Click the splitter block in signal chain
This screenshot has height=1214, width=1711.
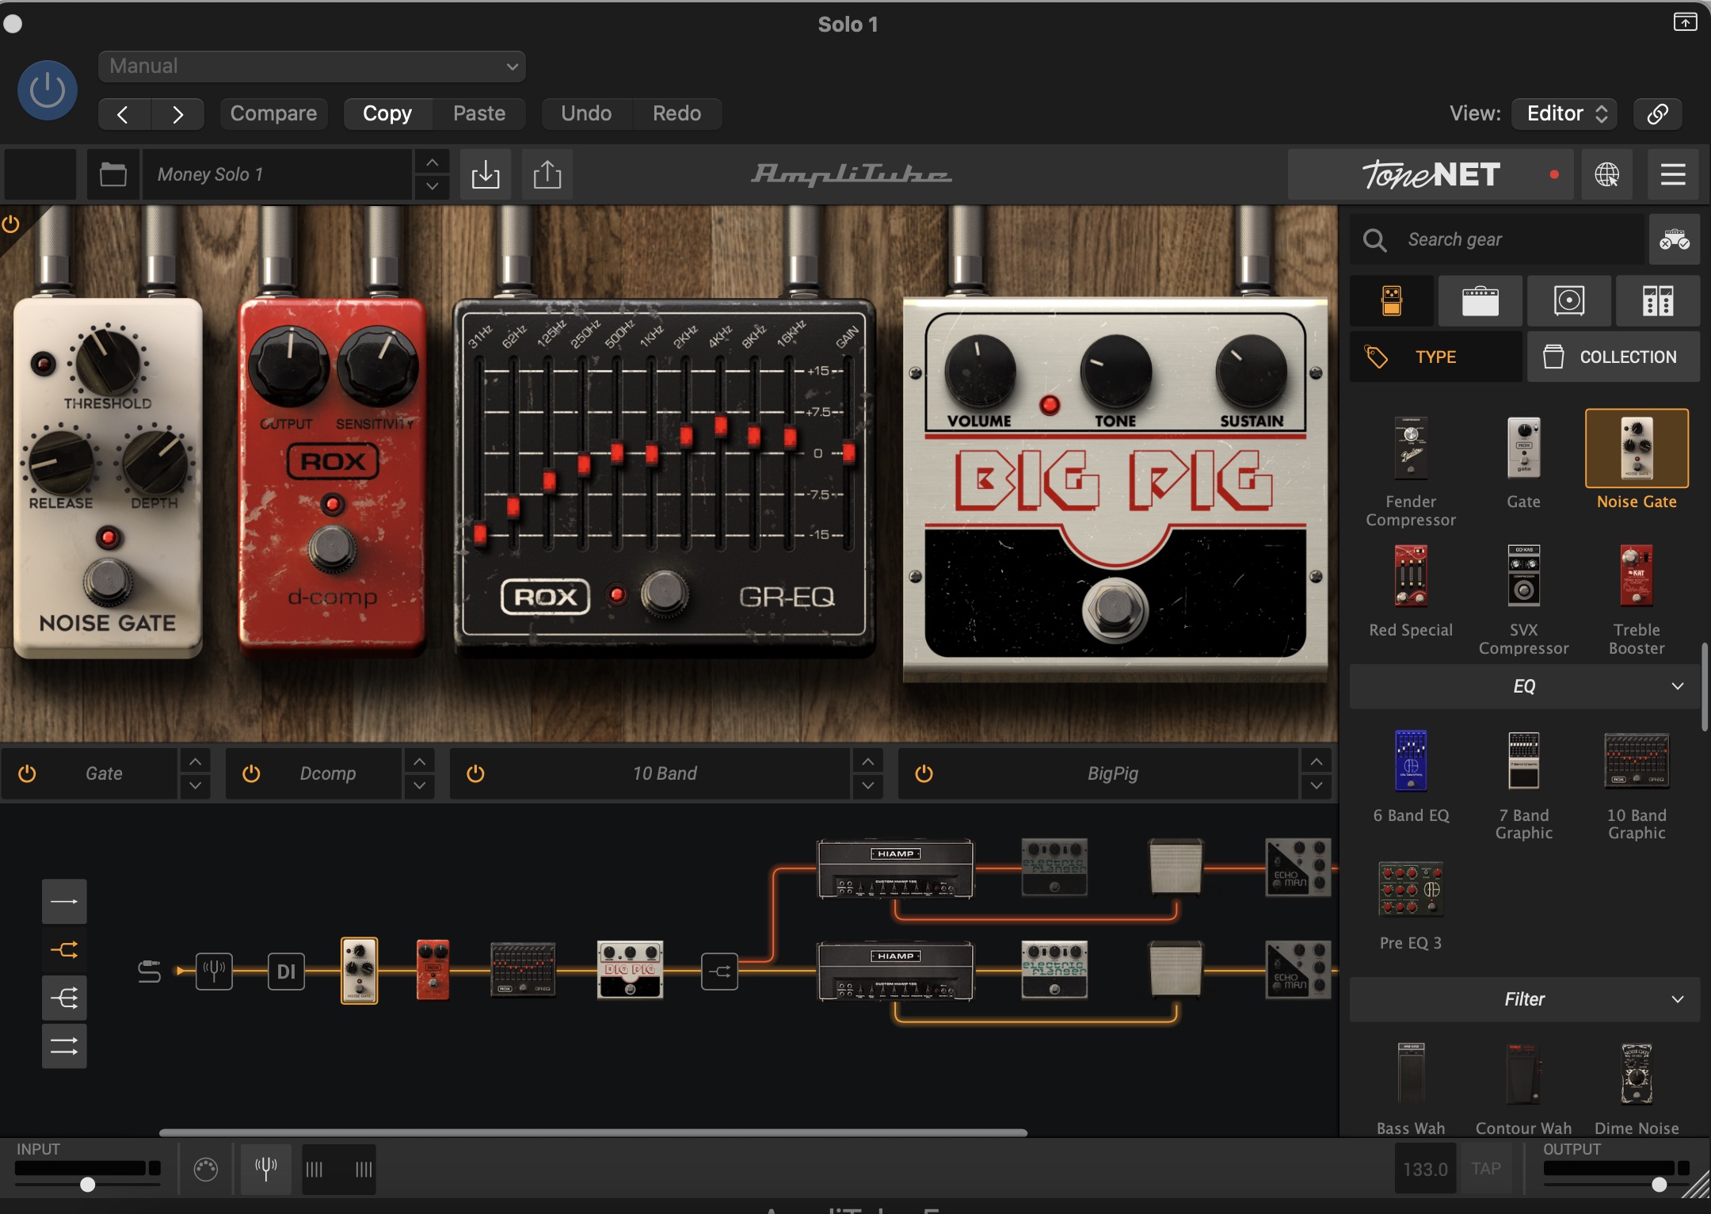[719, 971]
